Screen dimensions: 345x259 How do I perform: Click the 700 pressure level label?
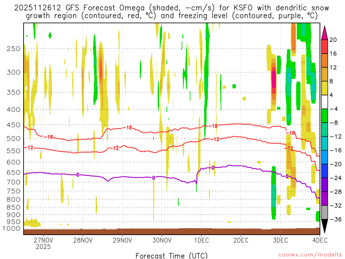pyautogui.click(x=13, y=182)
